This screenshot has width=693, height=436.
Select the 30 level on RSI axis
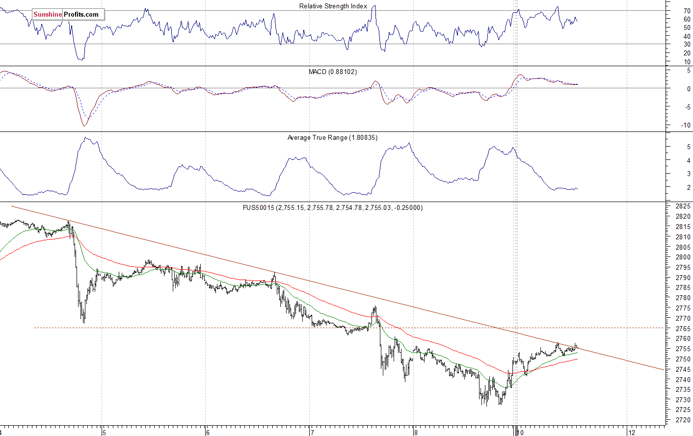(687, 44)
